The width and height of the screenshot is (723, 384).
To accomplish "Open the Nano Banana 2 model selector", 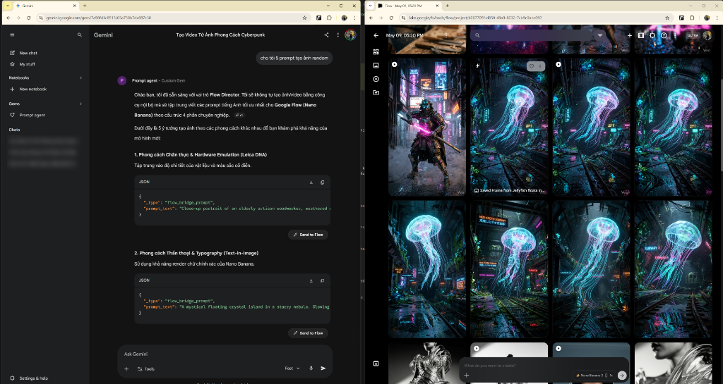I will (594, 376).
